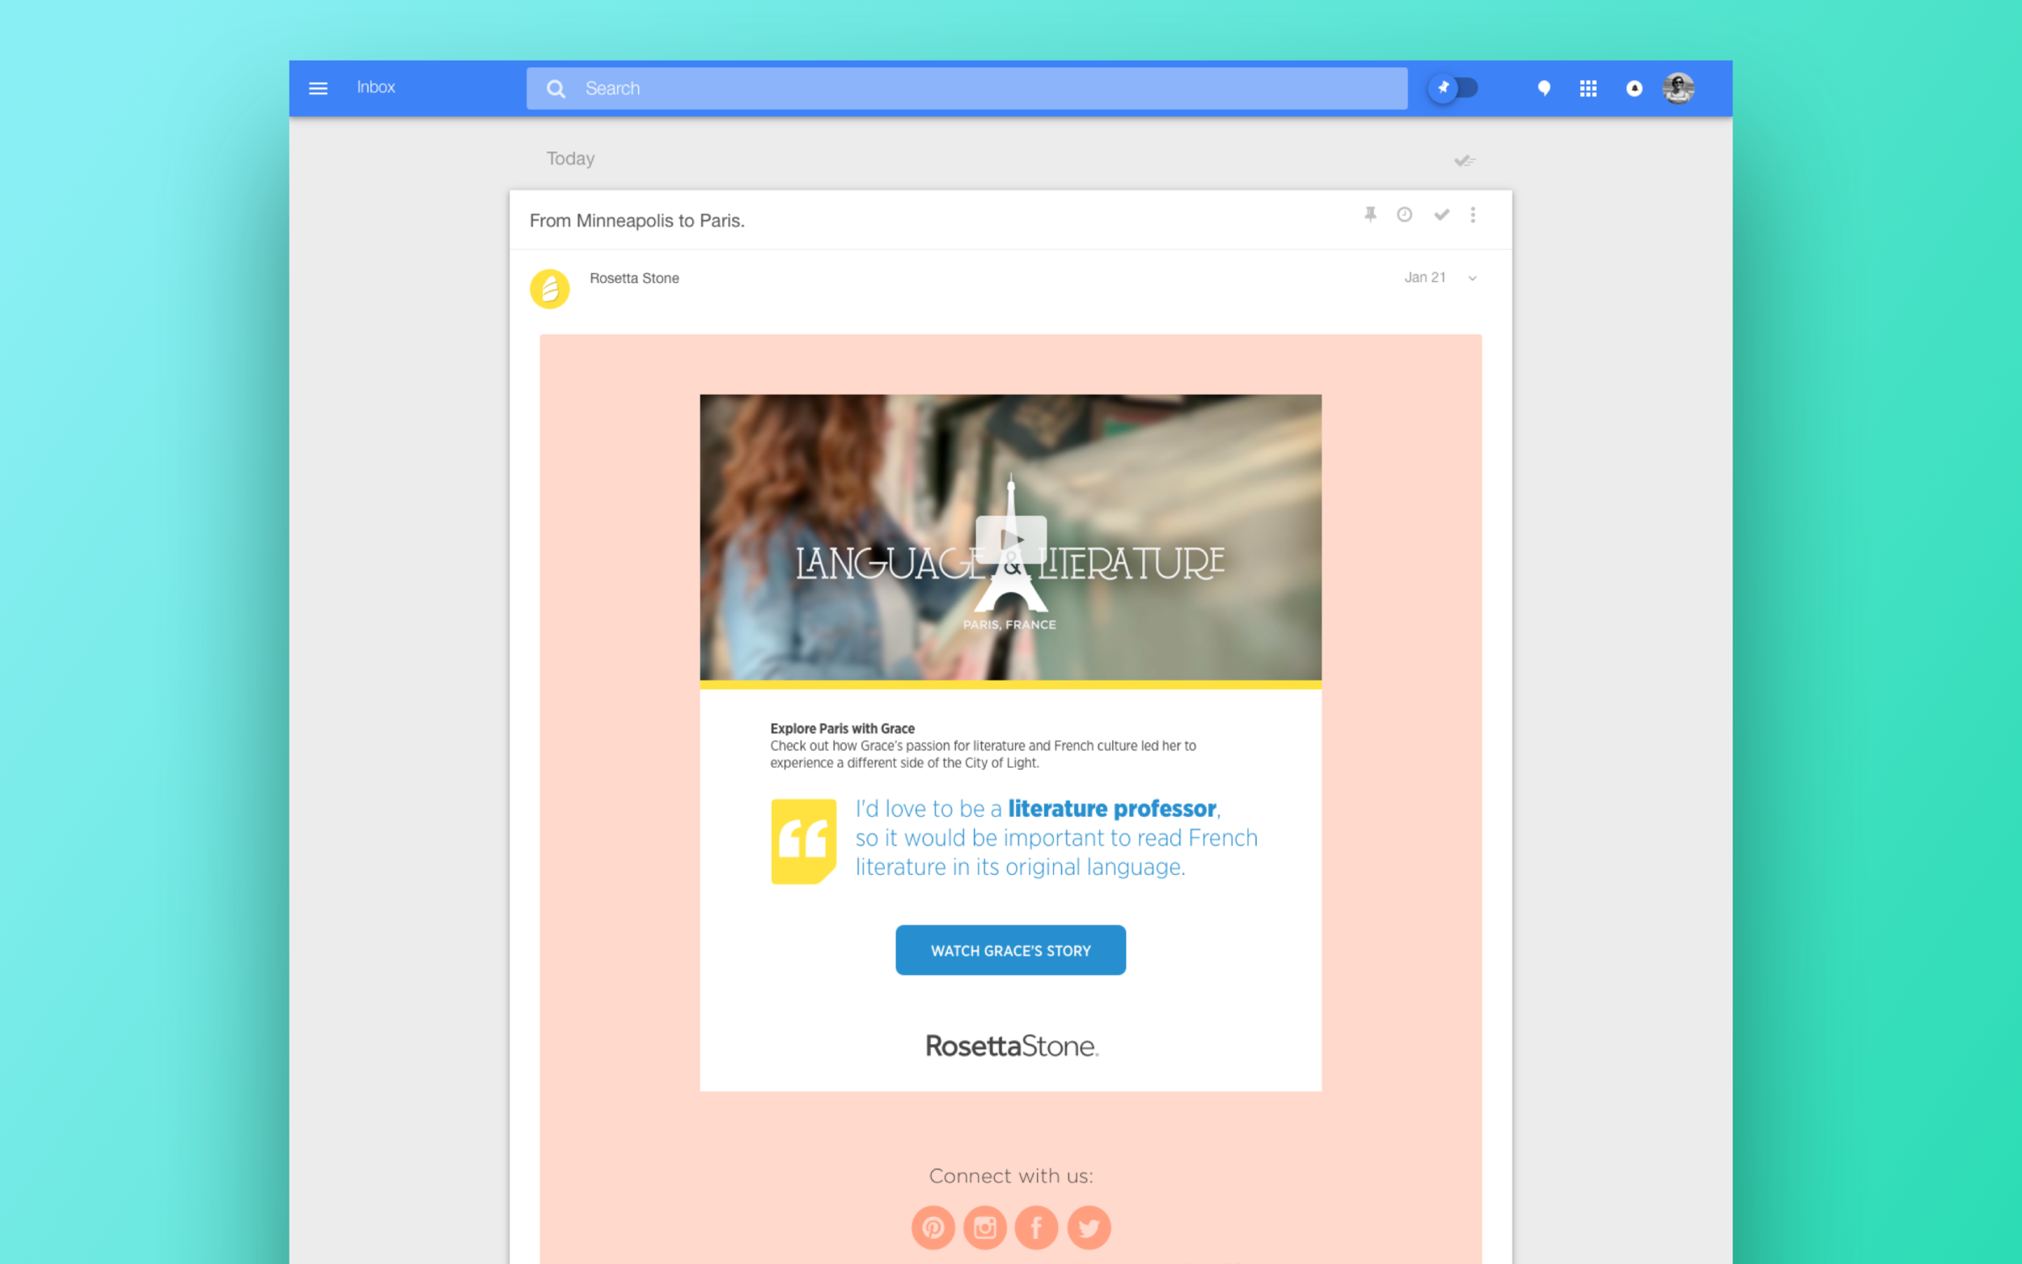Click the yellow quotation mark graphic
The image size is (2022, 1264).
[x=803, y=841]
